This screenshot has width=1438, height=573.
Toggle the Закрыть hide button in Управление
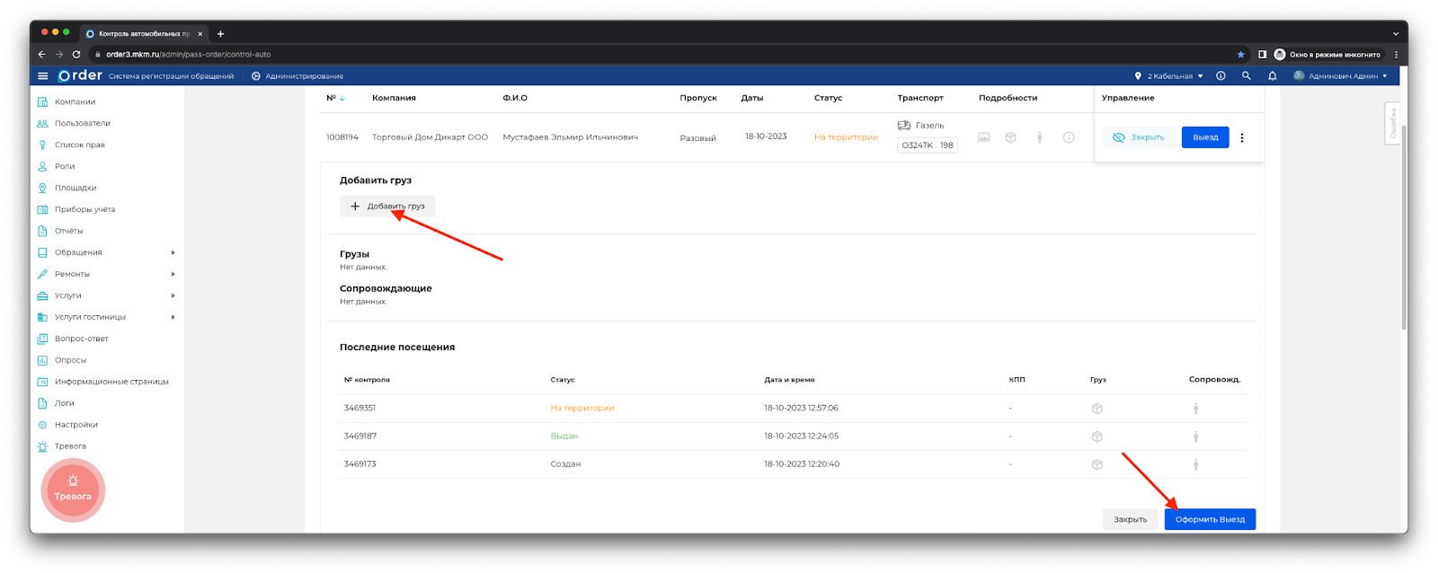point(1138,138)
